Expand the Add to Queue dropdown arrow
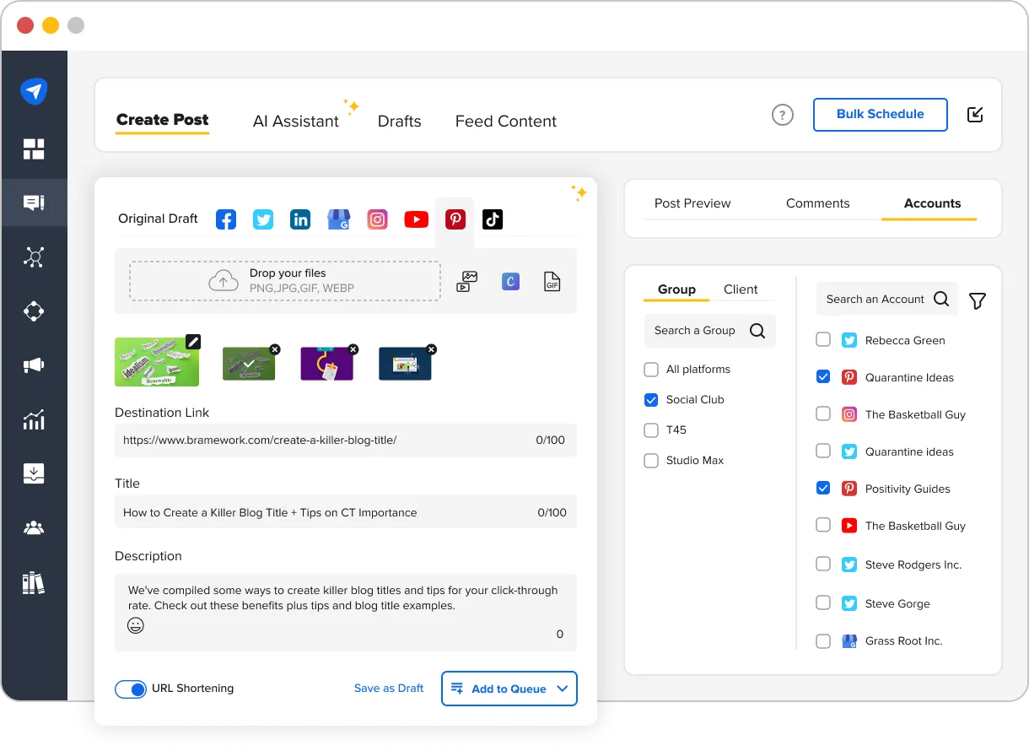This screenshot has height=751, width=1029. [563, 689]
